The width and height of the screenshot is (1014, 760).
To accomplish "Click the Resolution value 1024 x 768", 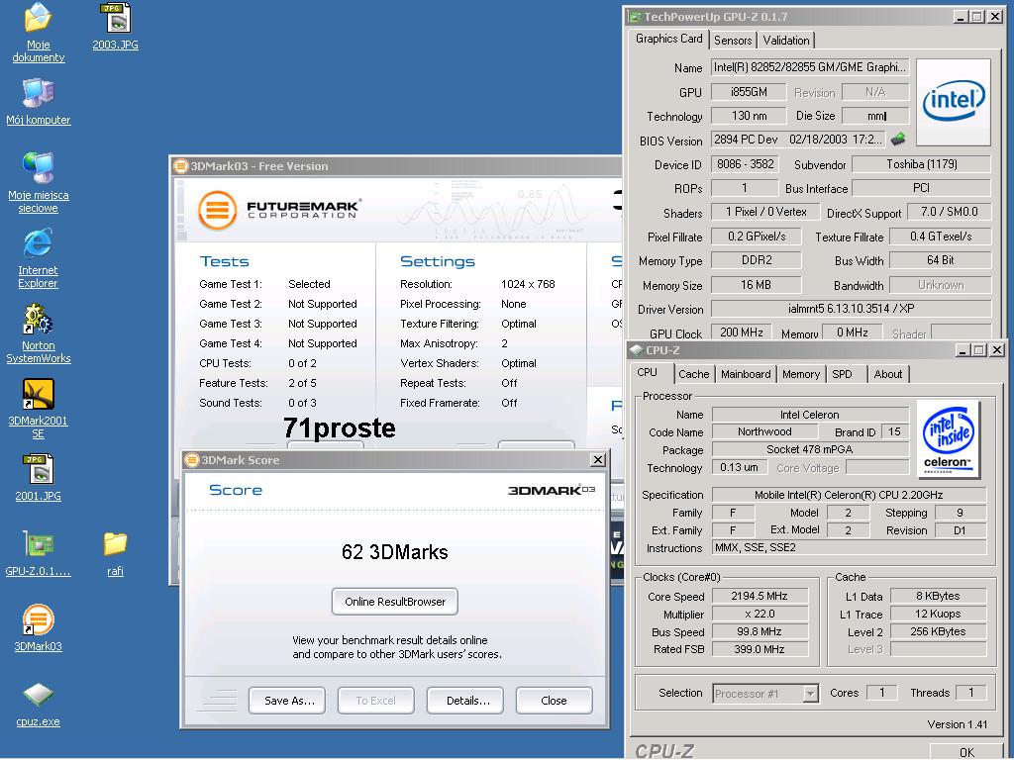I will click(x=528, y=284).
